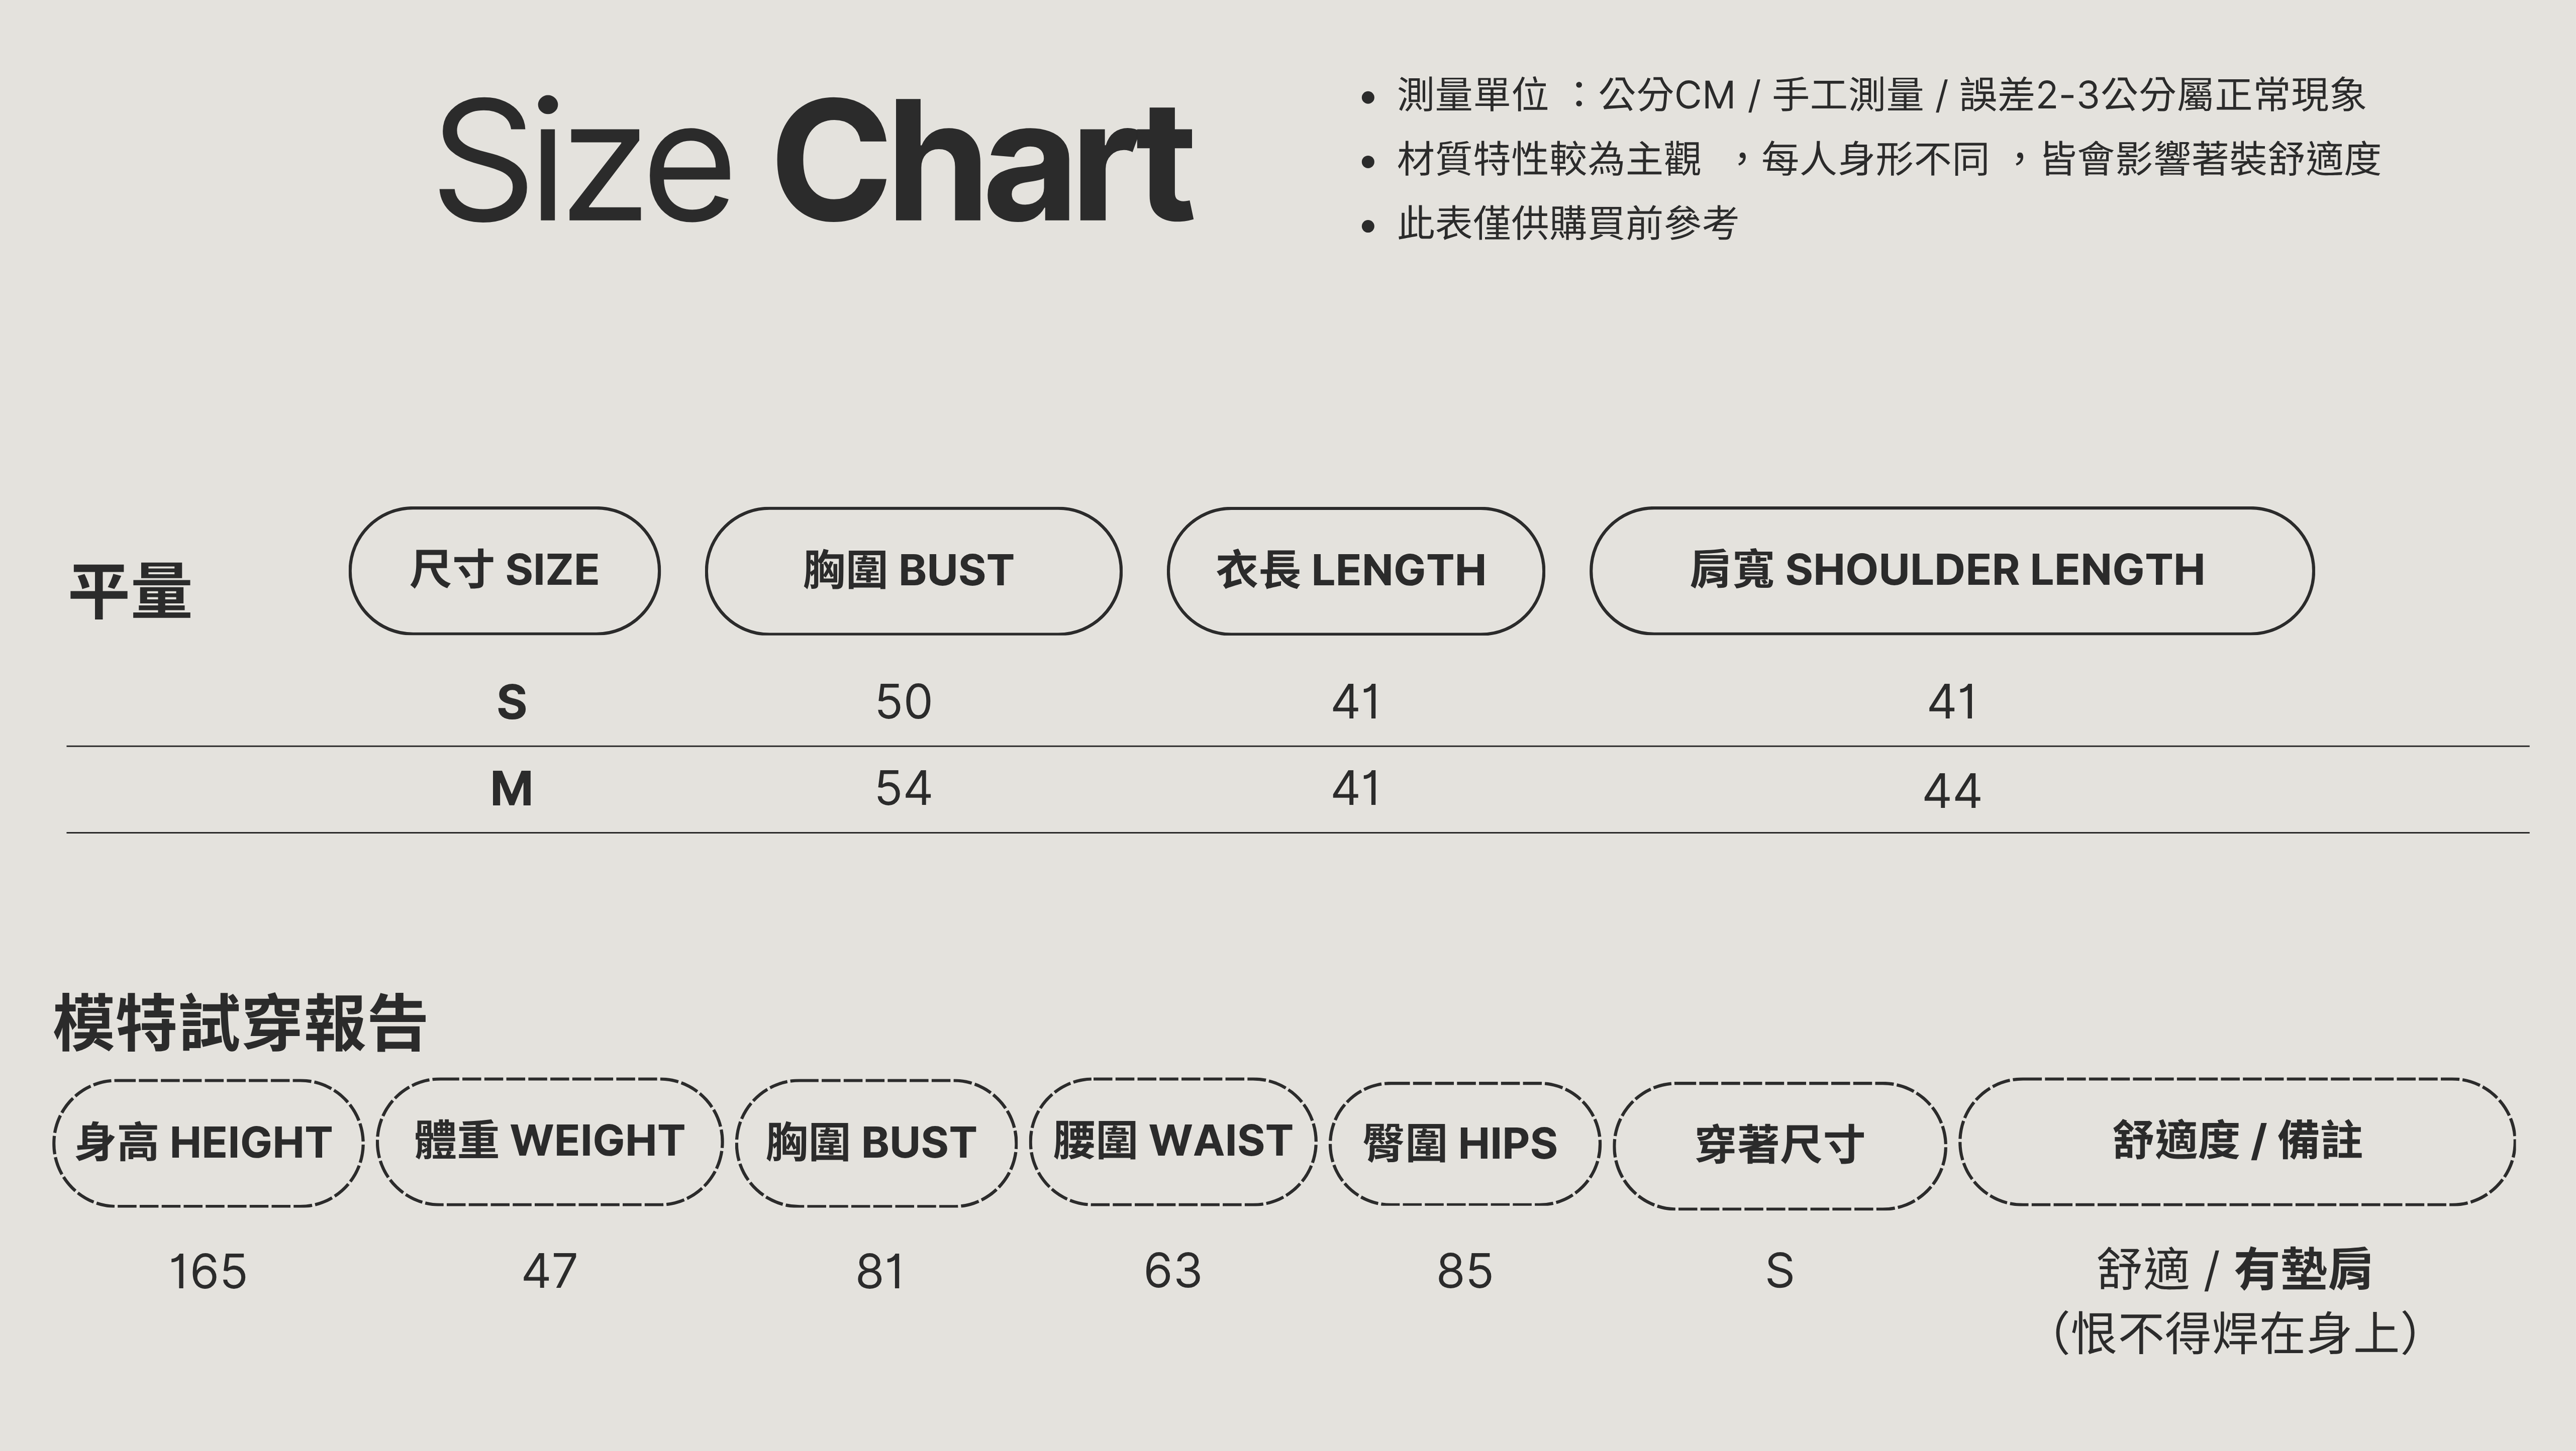Click the model height value 165
2576x1451 pixels.
click(x=207, y=1272)
